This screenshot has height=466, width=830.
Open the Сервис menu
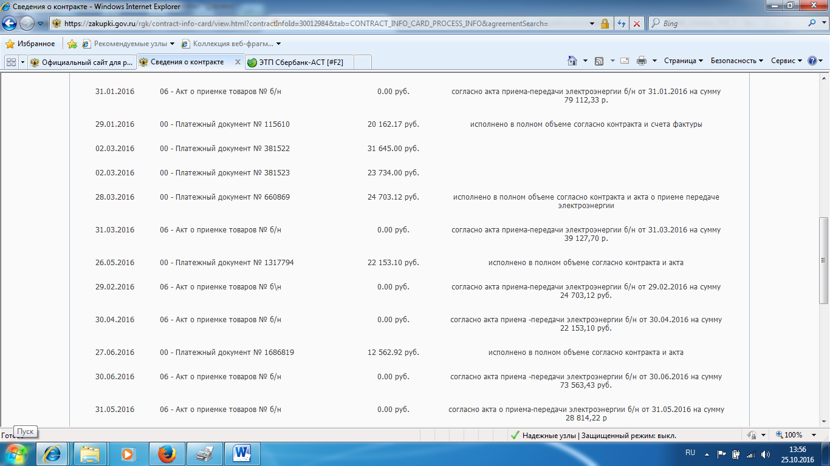pyautogui.click(x=786, y=61)
